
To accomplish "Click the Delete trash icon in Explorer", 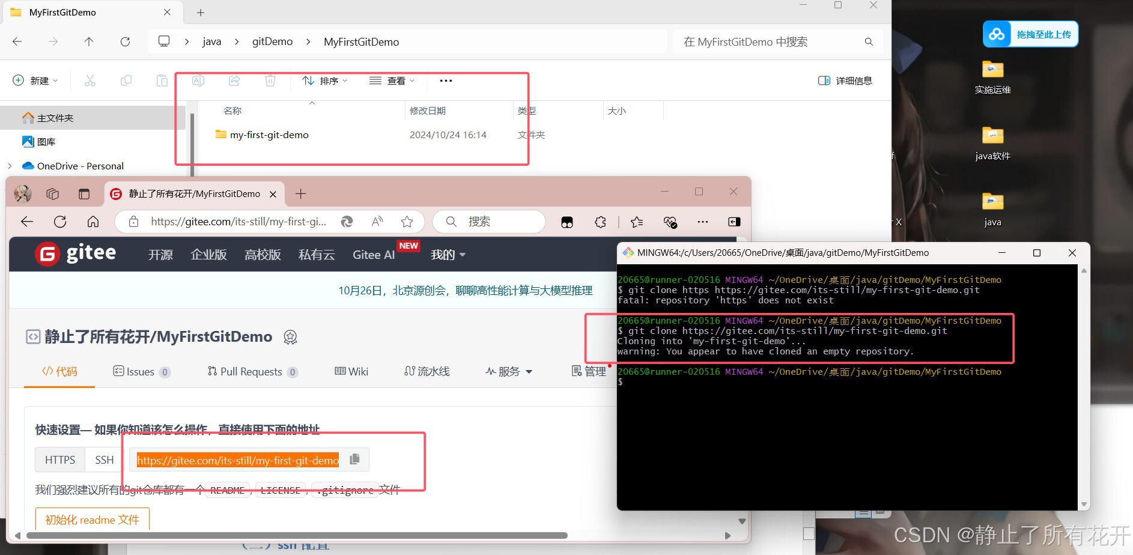I will pyautogui.click(x=270, y=80).
